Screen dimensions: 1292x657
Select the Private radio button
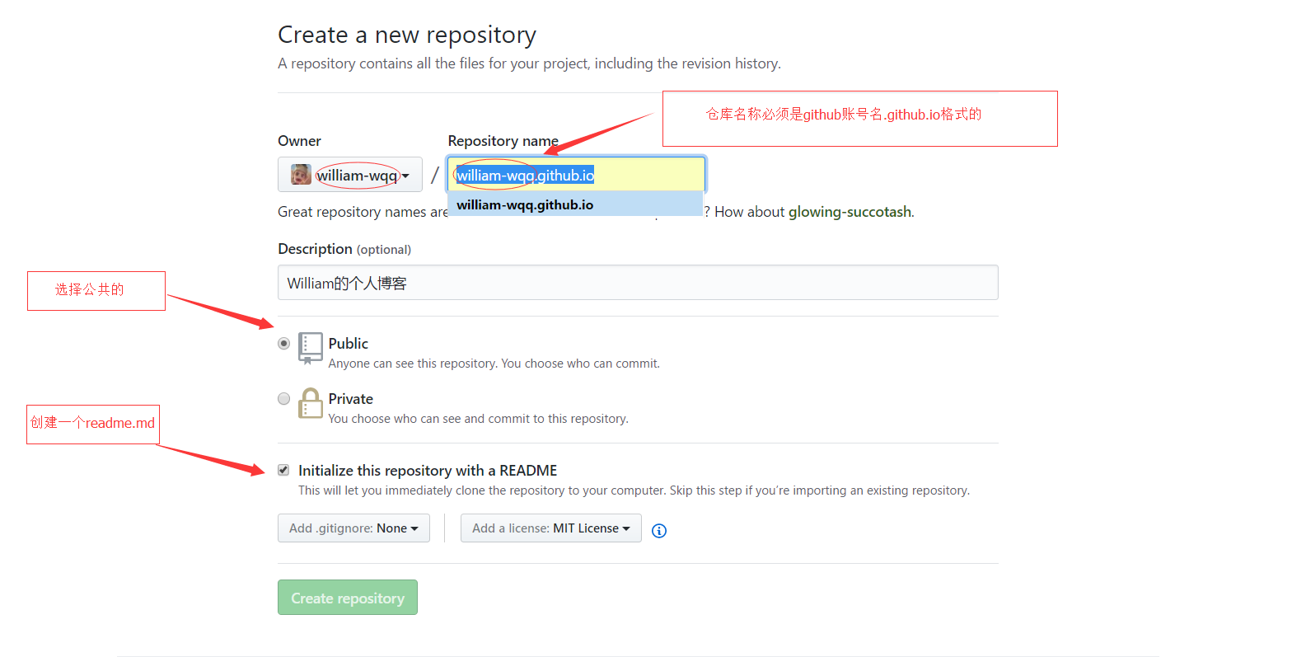coord(284,398)
